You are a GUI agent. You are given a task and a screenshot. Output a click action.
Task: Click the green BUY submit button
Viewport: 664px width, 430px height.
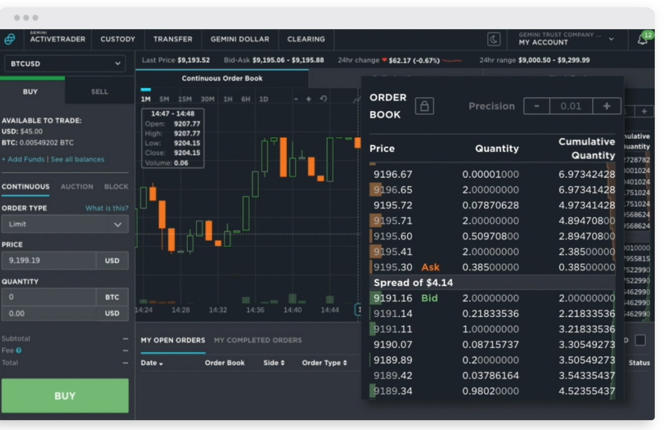coord(65,396)
